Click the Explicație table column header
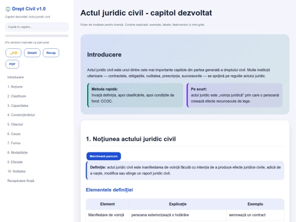296x222 pixels. (x=178, y=204)
